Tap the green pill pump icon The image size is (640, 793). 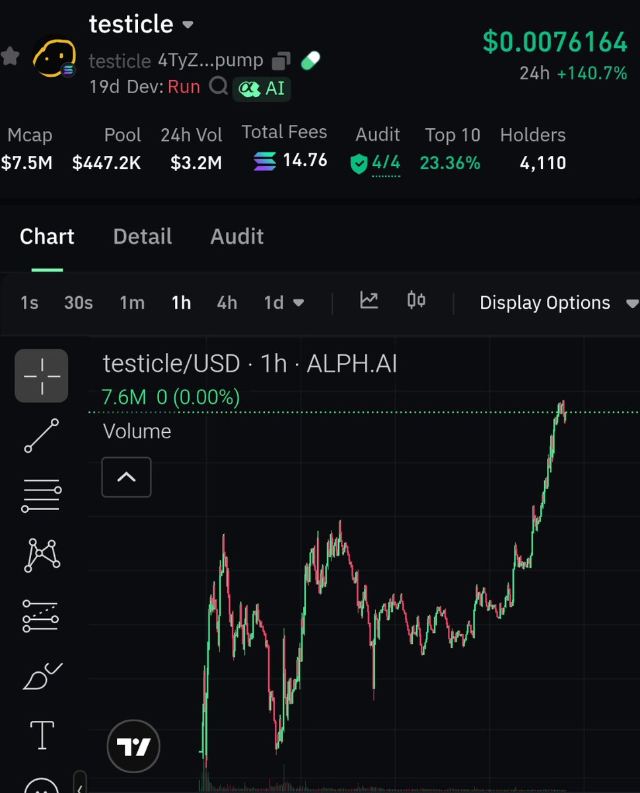pyautogui.click(x=310, y=61)
